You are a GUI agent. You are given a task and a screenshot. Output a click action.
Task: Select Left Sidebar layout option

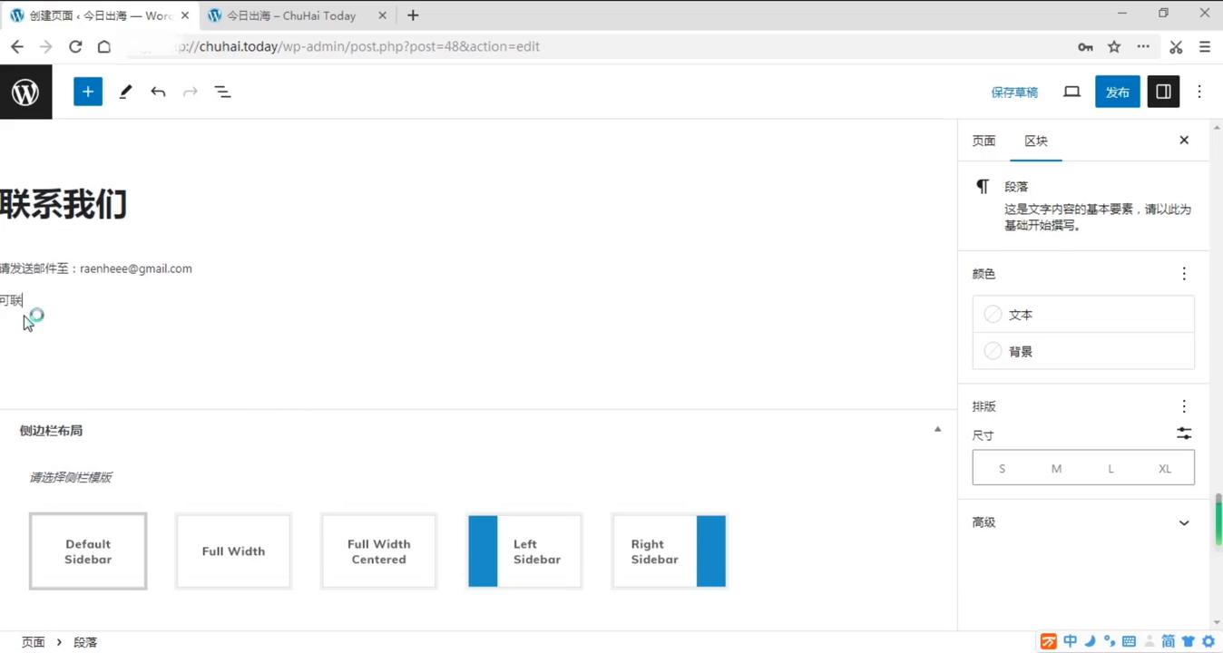coord(524,551)
